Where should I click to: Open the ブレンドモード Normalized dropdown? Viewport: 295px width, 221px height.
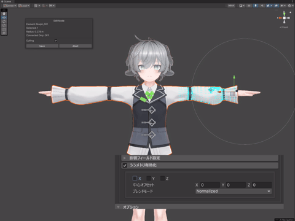coord(234,191)
